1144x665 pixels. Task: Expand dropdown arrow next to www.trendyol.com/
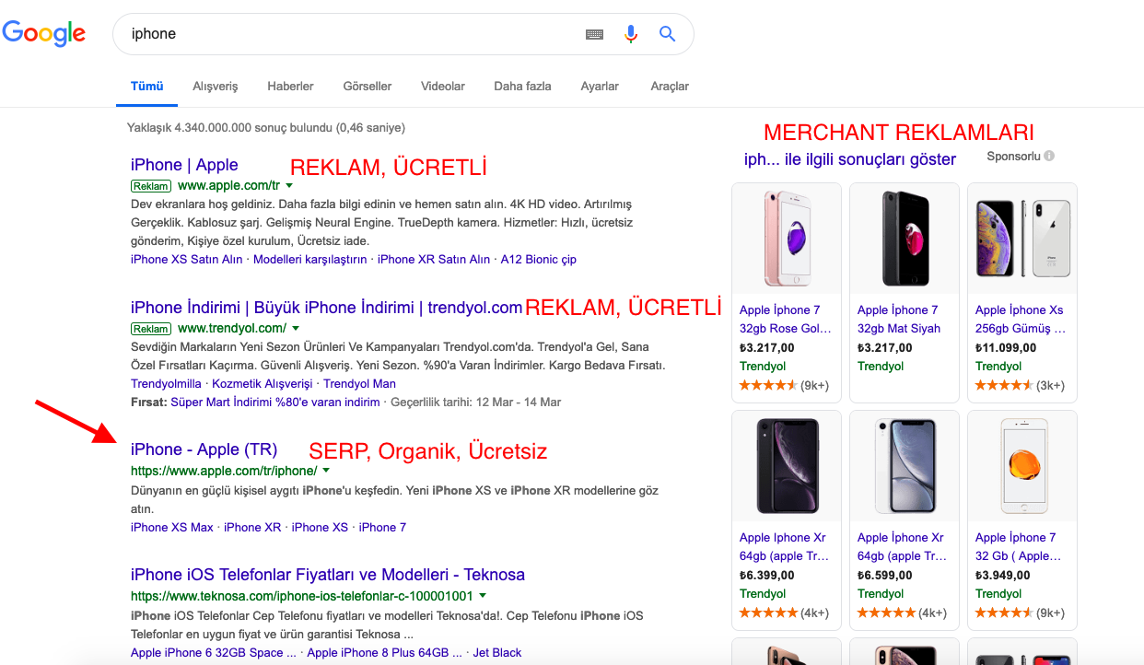(296, 329)
